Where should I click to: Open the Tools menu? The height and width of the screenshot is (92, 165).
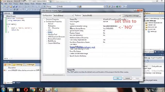(32, 4)
